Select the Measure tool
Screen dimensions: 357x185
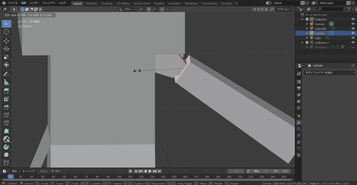[6, 82]
